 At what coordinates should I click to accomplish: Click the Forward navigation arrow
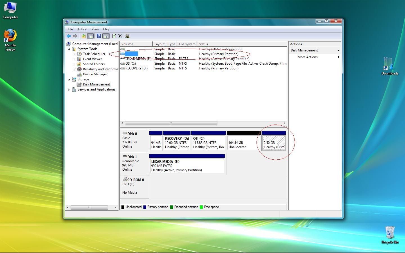click(x=75, y=36)
